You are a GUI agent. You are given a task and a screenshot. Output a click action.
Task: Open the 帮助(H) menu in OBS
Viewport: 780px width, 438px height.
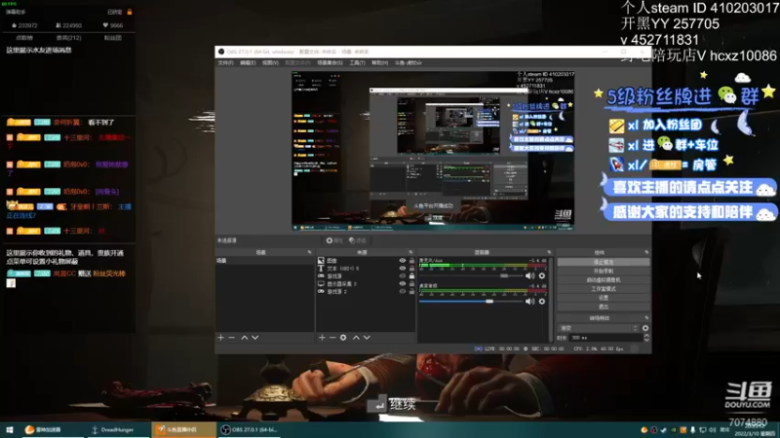pyautogui.click(x=379, y=63)
